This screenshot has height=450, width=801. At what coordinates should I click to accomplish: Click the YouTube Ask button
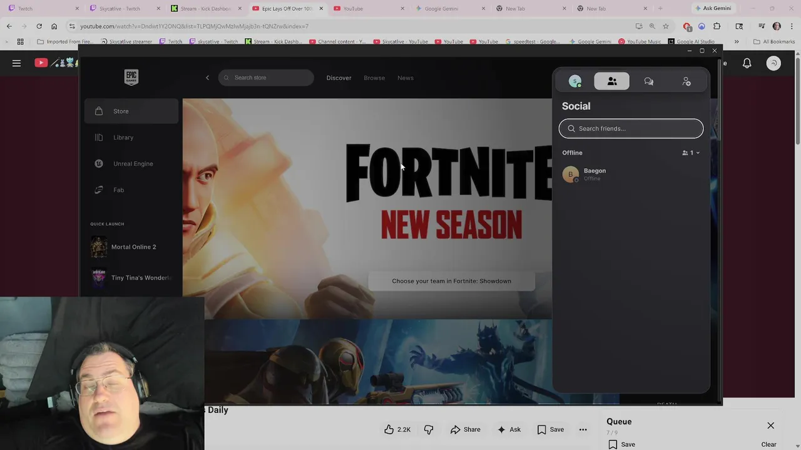(509, 429)
